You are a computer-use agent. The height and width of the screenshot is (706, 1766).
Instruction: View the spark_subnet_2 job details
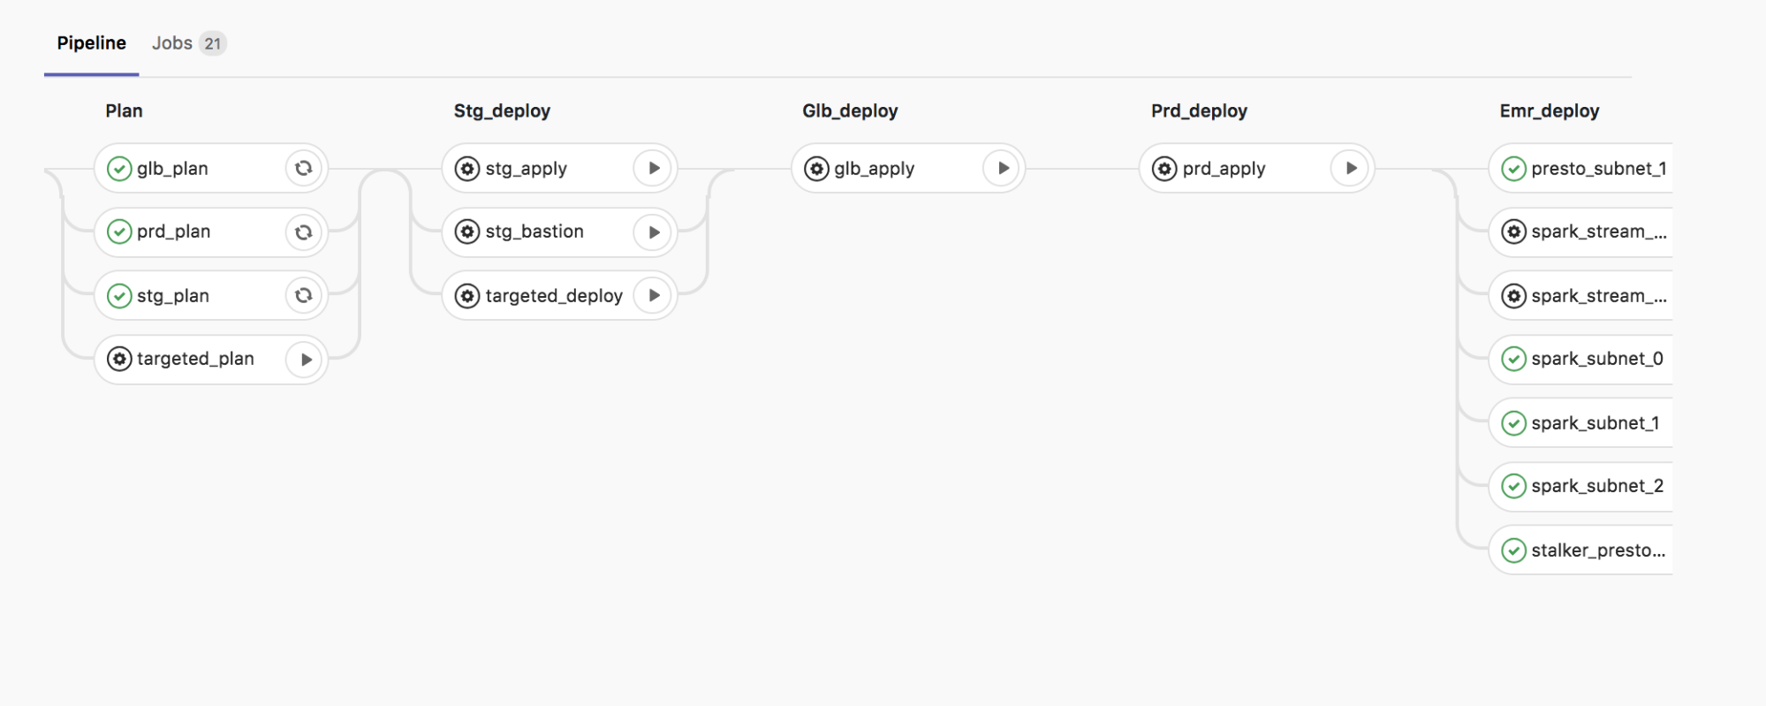pos(1595,486)
